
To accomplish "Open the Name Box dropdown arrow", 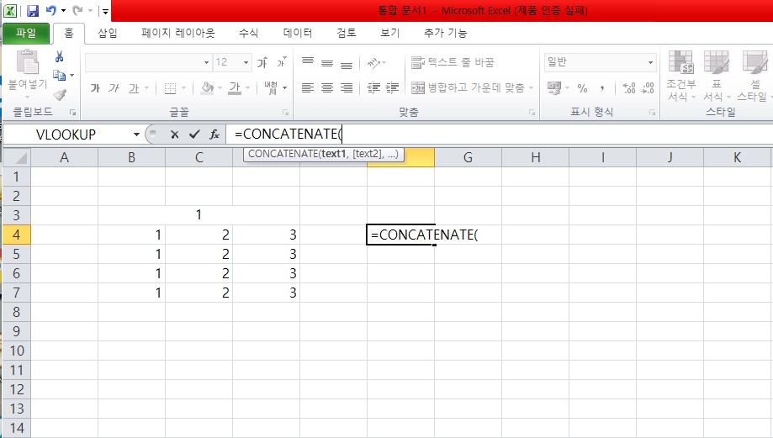I will (136, 134).
